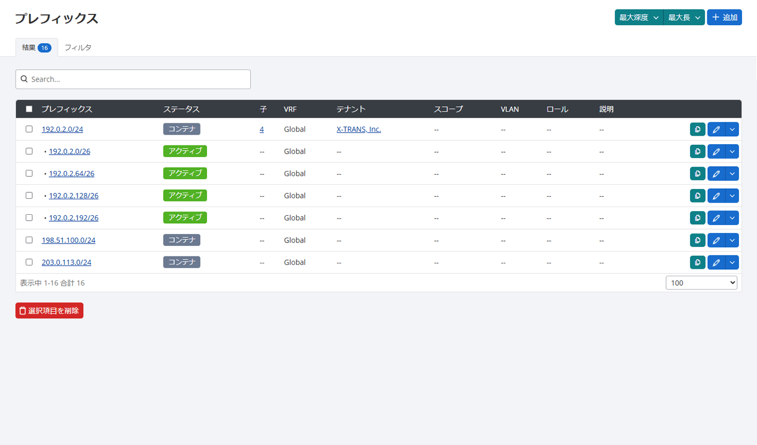Viewport: 757px width, 445px height.
Task: Click the edit pencil for 192.0.2.0/26
Action: point(716,152)
